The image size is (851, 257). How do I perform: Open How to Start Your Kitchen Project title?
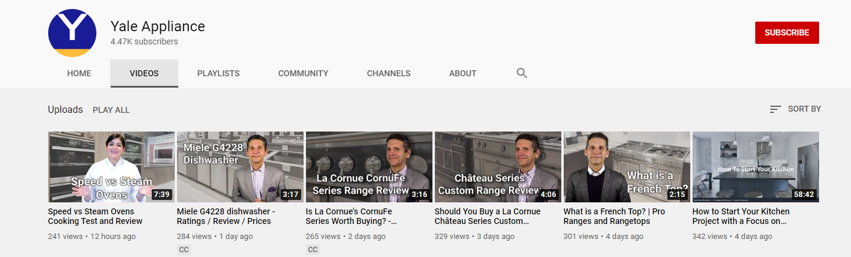(x=741, y=216)
